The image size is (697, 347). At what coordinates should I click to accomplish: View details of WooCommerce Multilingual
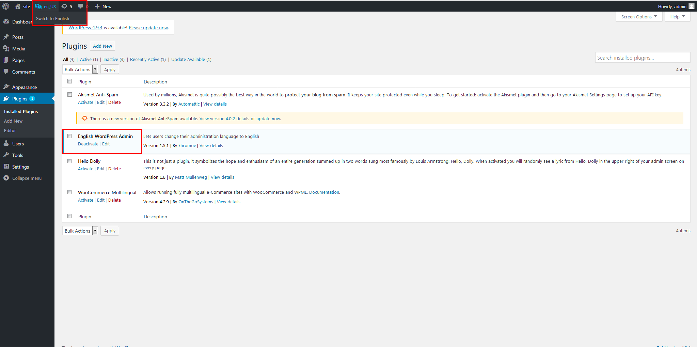pos(228,202)
